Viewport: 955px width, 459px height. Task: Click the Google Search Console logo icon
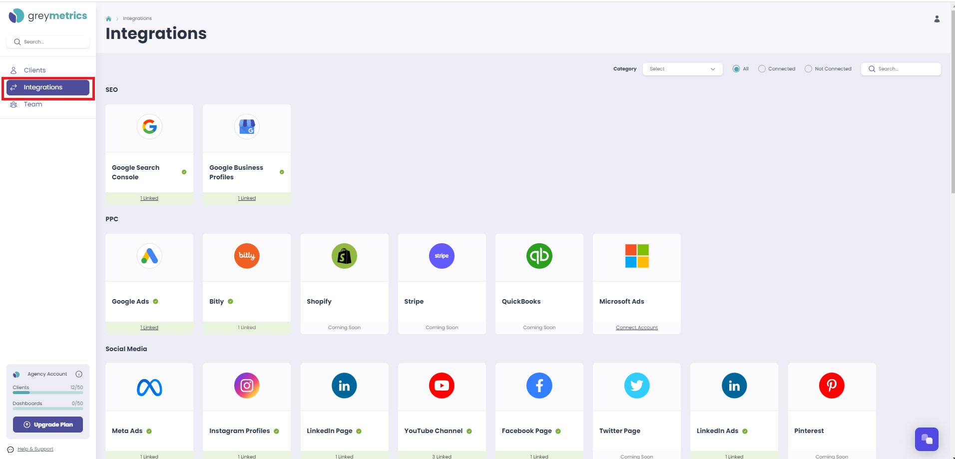(149, 126)
